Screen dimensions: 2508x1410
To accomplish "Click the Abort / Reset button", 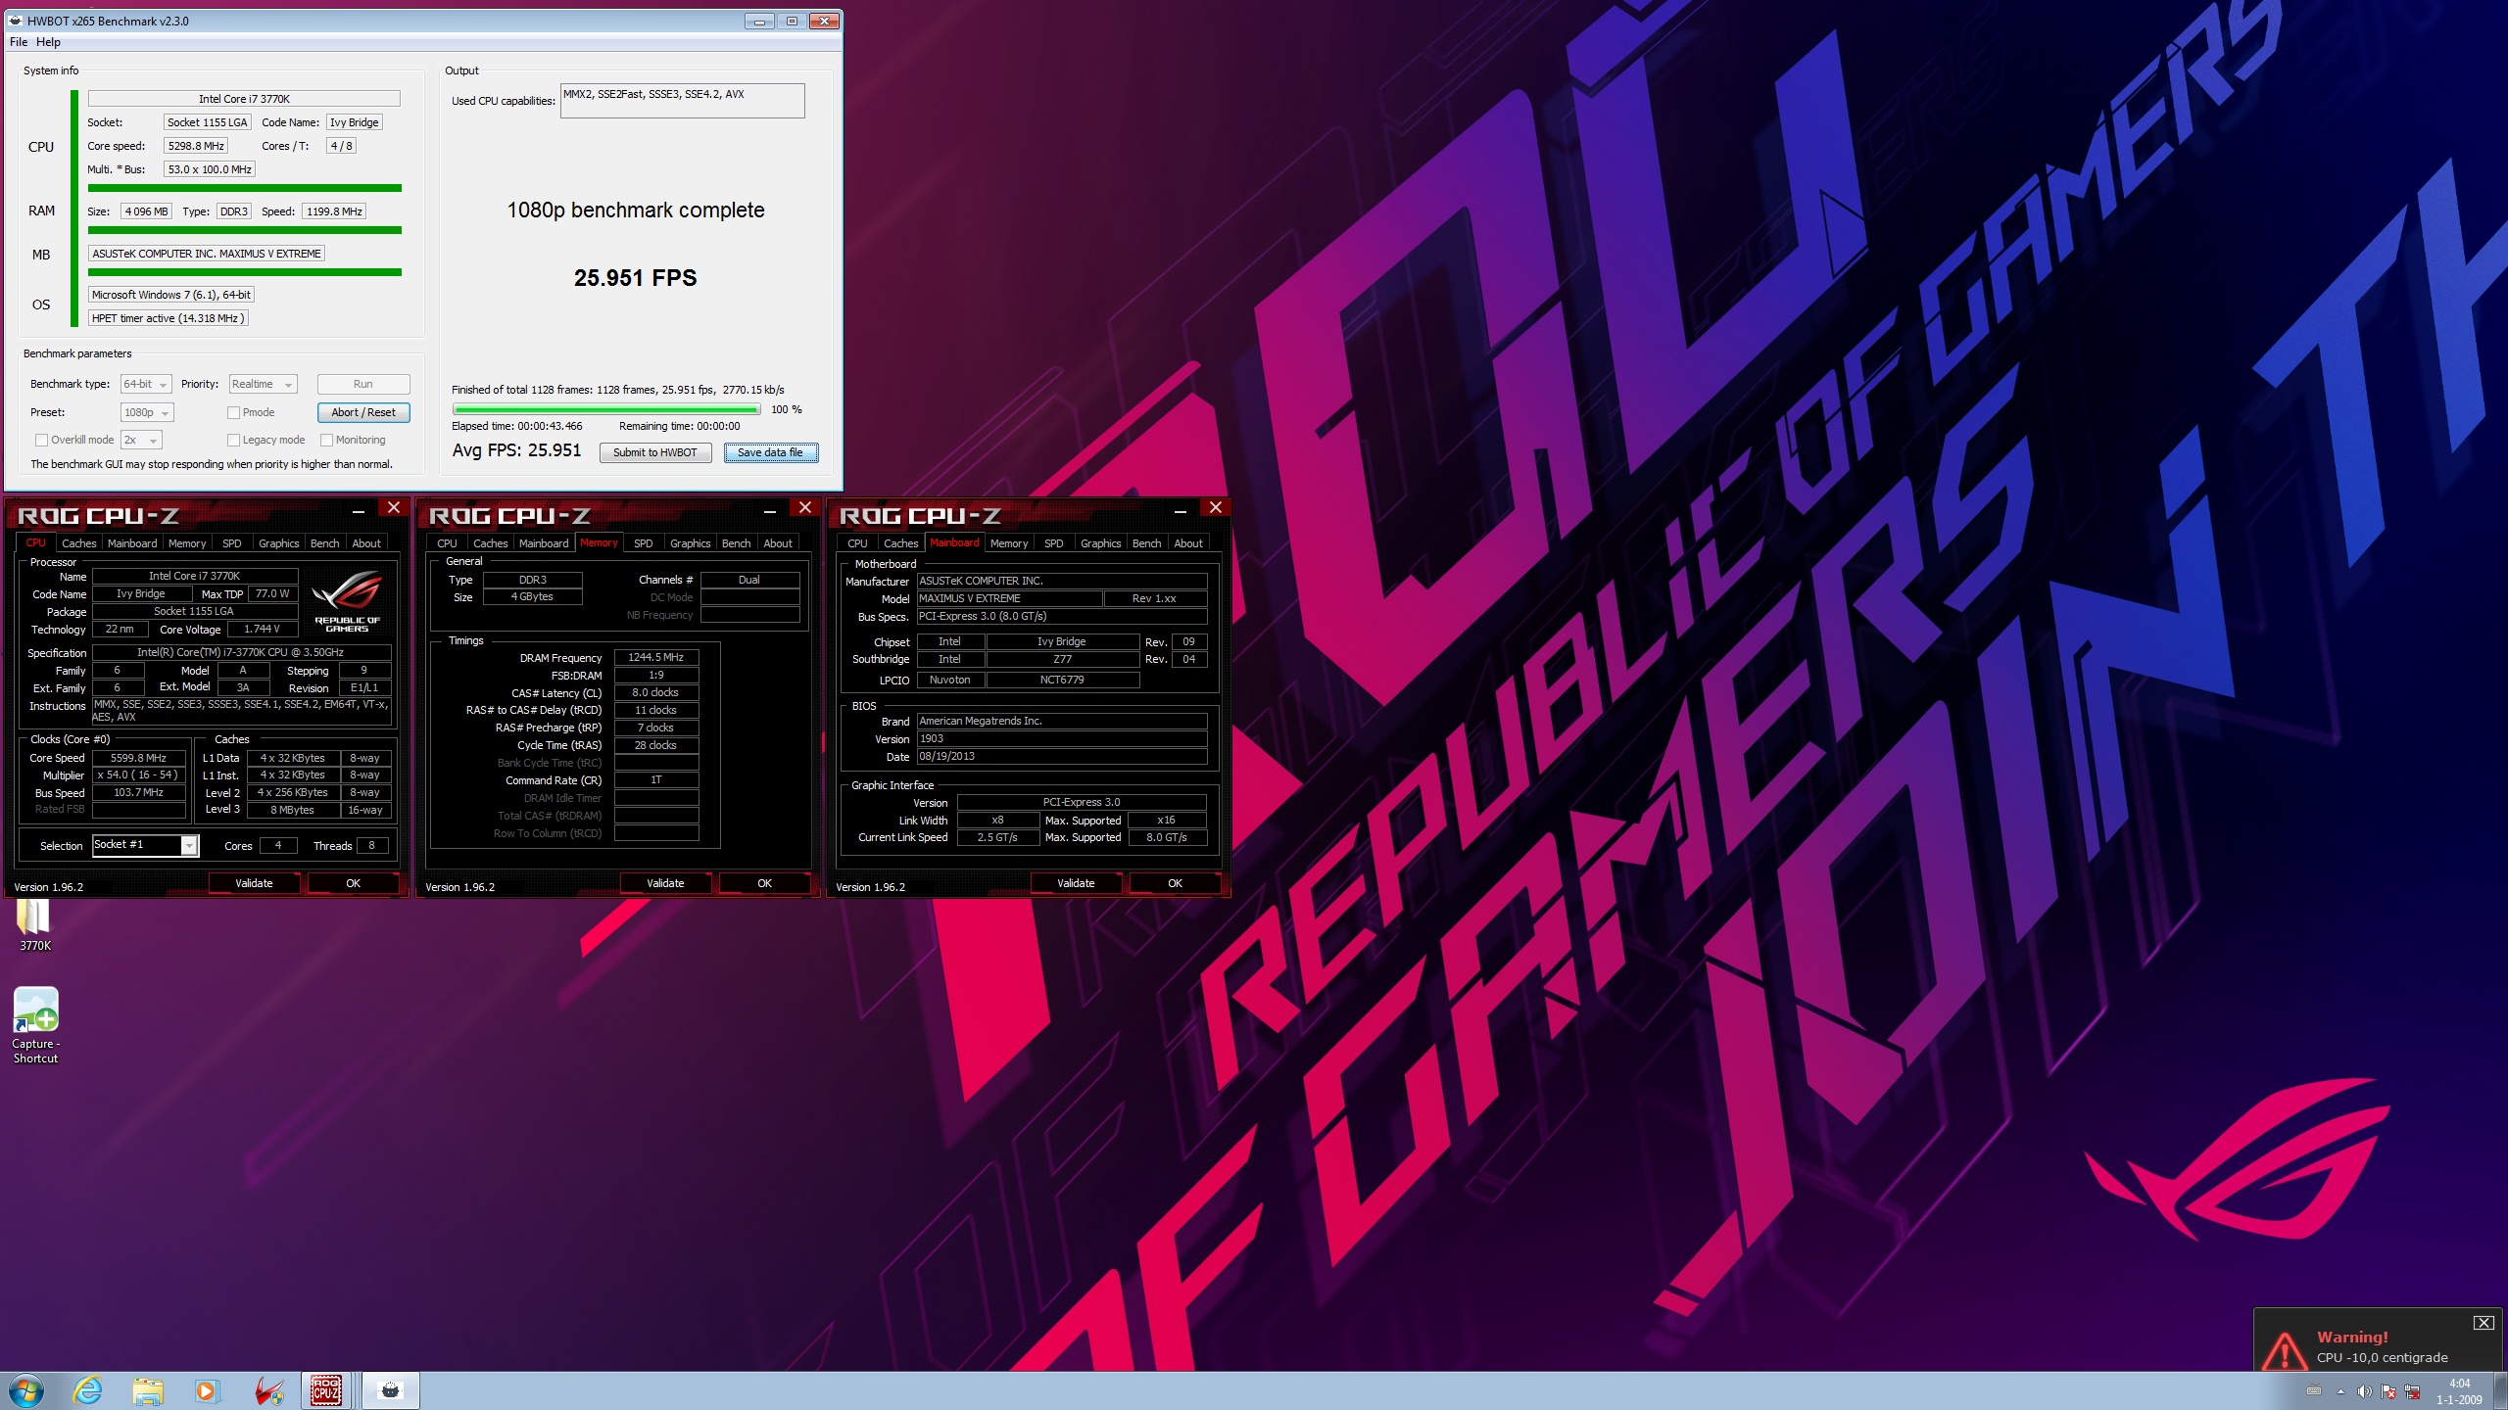I will [363, 413].
